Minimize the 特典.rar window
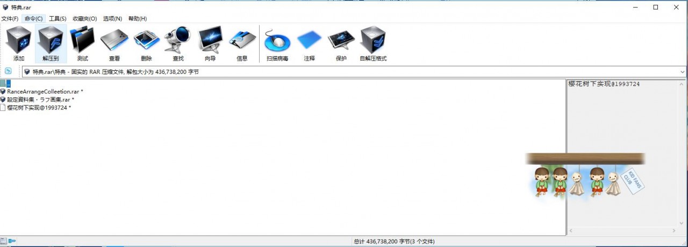This screenshot has width=688, height=247. (635, 7)
